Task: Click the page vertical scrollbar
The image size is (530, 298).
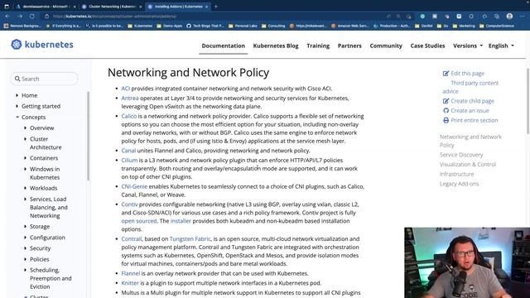Action: click(x=528, y=101)
